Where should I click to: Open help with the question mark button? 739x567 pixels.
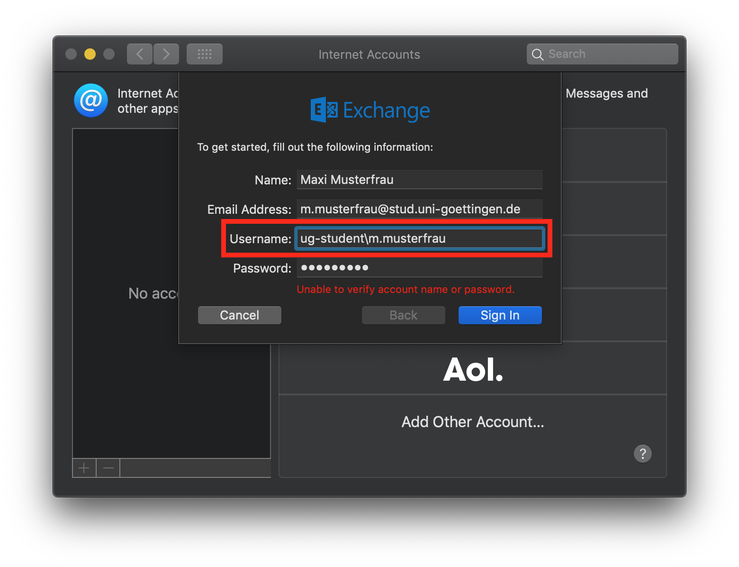pyautogui.click(x=643, y=454)
